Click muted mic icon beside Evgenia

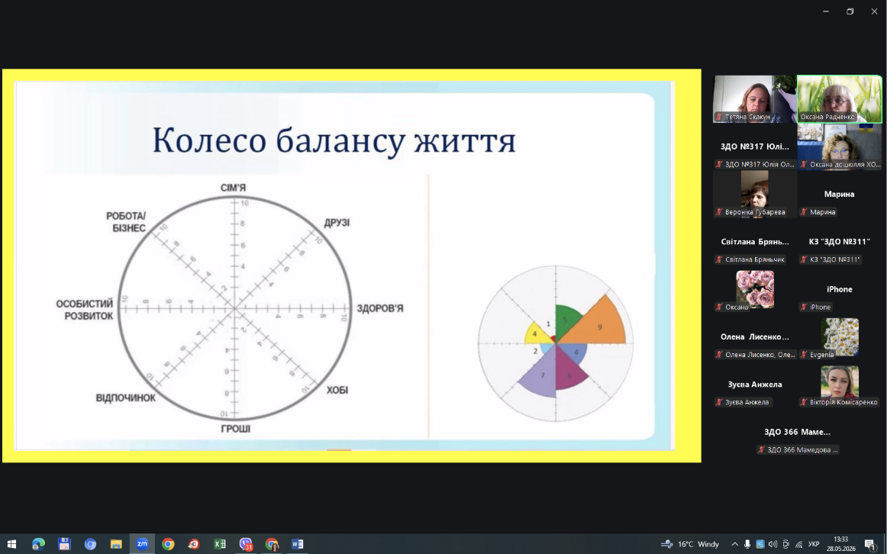[804, 354]
